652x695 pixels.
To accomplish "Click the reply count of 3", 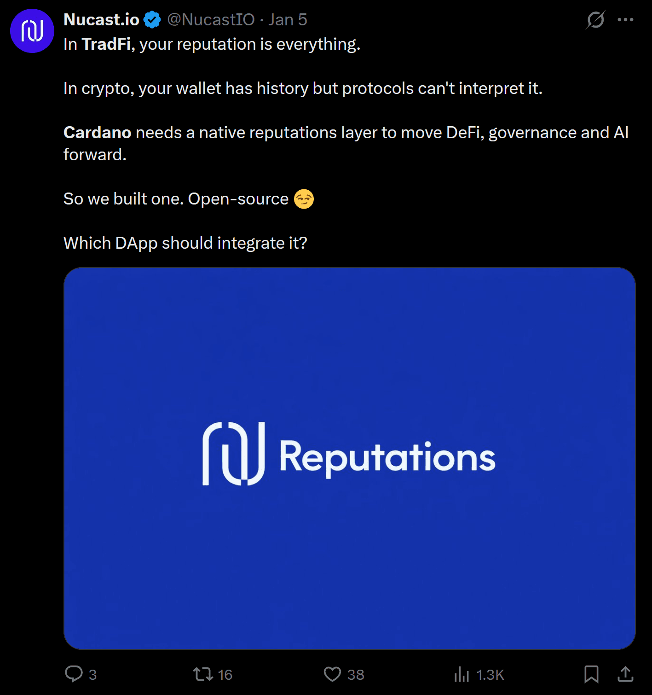I will coord(92,675).
